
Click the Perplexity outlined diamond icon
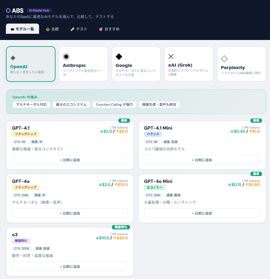(224, 59)
